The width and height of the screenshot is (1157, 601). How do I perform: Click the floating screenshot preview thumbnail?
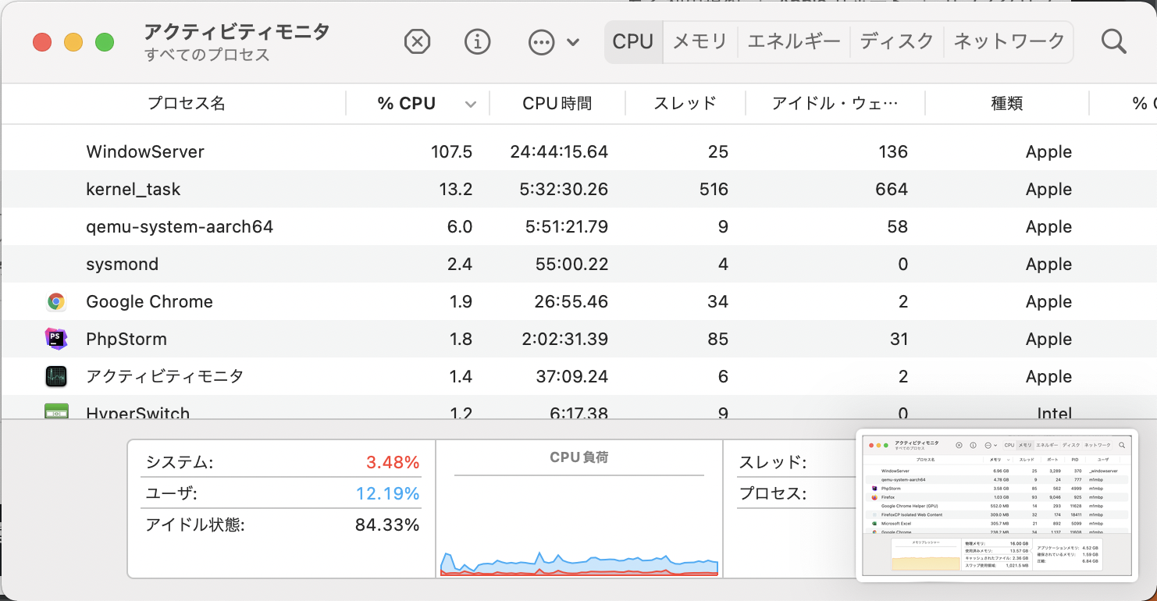pyautogui.click(x=997, y=505)
